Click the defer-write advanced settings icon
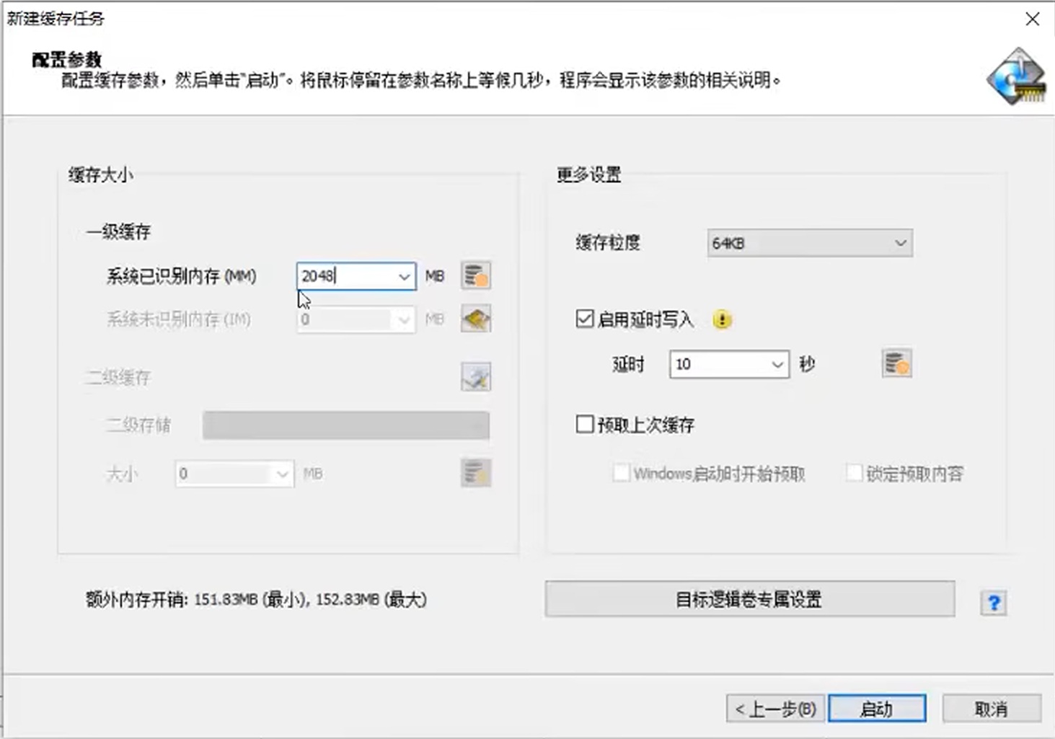 pos(896,364)
